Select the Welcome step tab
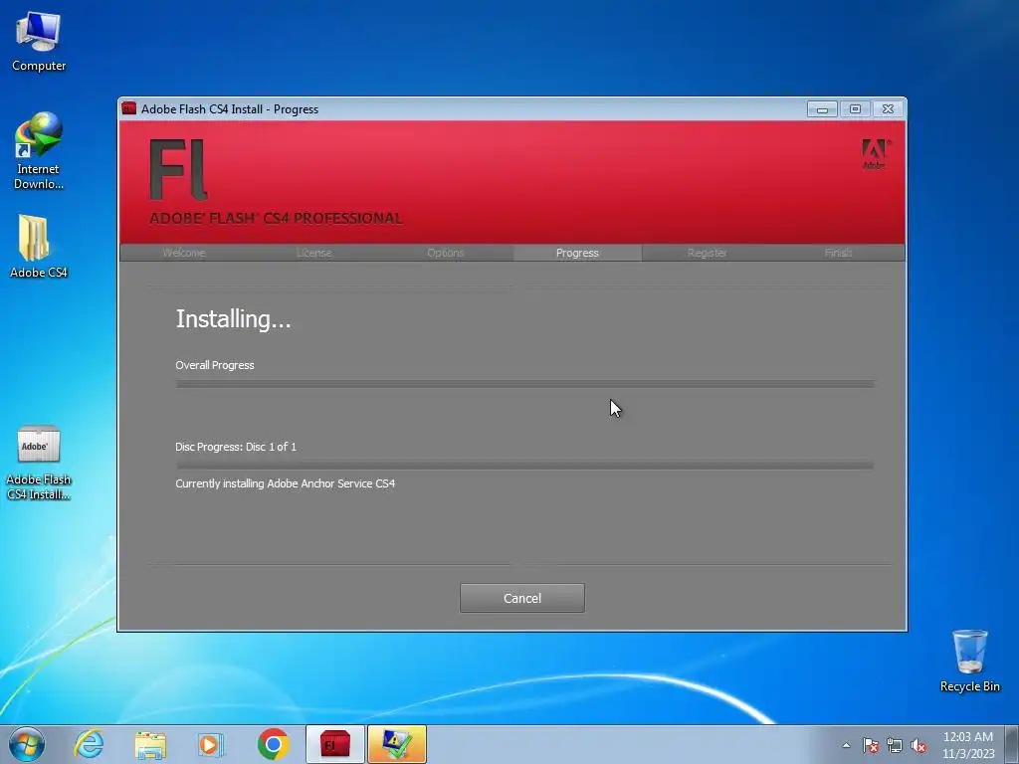 click(x=184, y=253)
